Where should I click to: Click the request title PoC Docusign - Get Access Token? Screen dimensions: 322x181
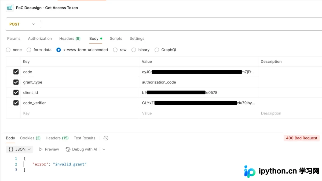(47, 8)
